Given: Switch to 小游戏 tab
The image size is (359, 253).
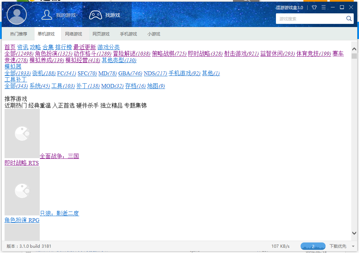Looking at the screenshot, I should pos(153,34).
